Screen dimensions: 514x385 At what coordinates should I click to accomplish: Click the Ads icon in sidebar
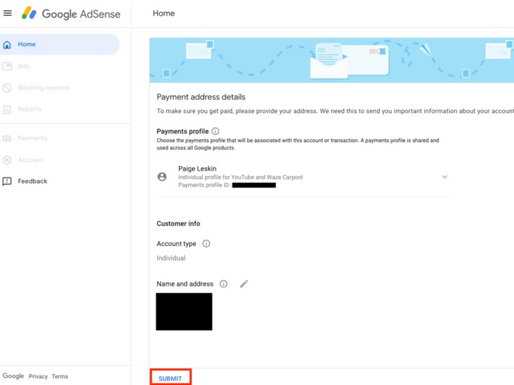click(x=8, y=66)
